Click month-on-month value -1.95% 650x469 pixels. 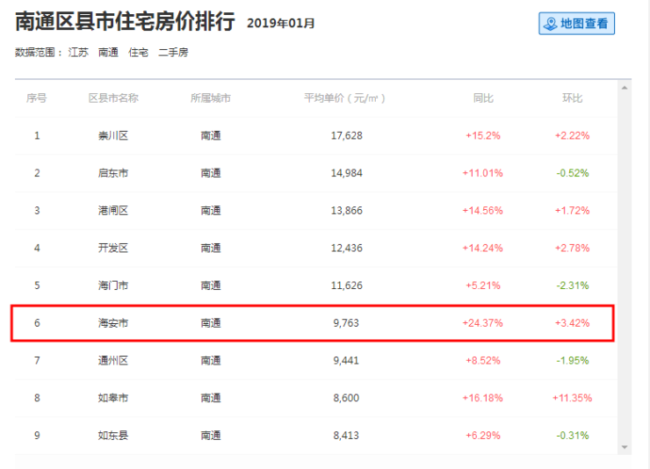(573, 360)
